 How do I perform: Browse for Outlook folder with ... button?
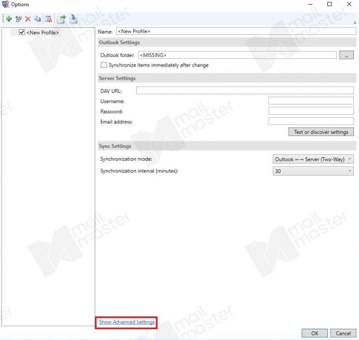point(346,55)
